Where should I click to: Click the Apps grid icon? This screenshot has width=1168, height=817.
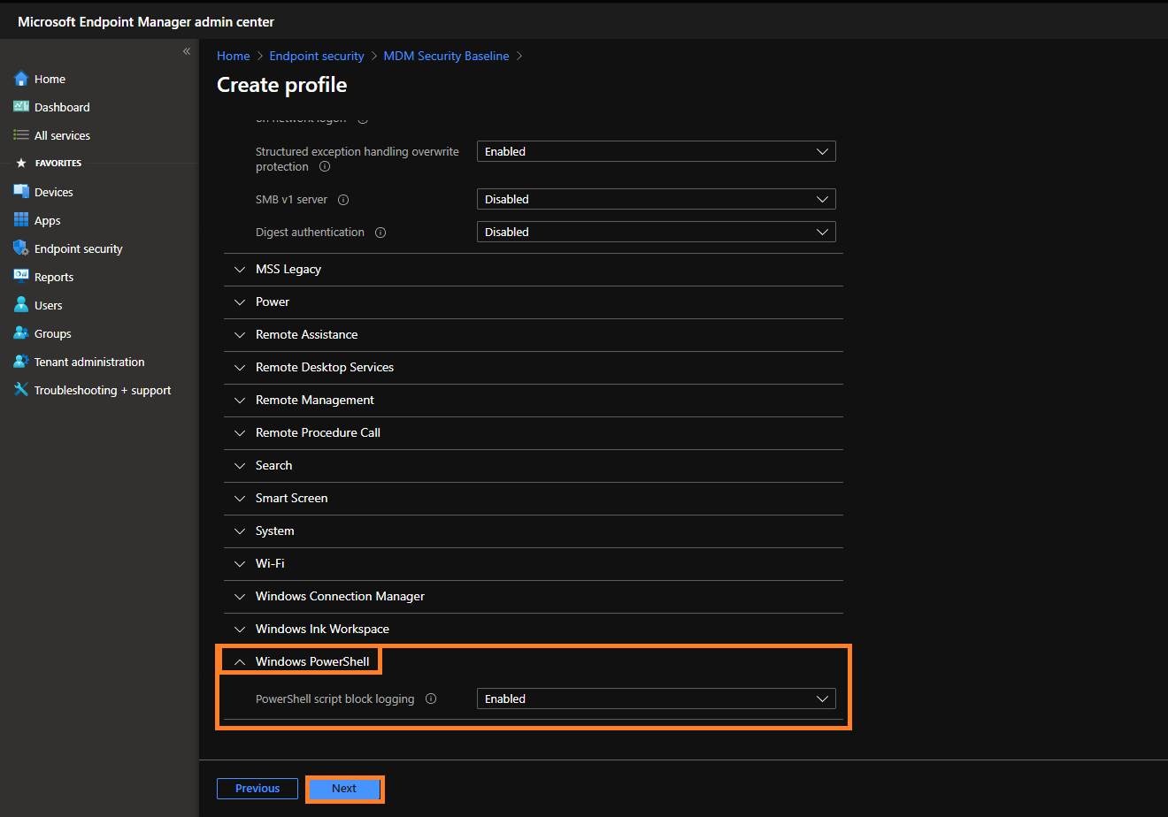[21, 220]
